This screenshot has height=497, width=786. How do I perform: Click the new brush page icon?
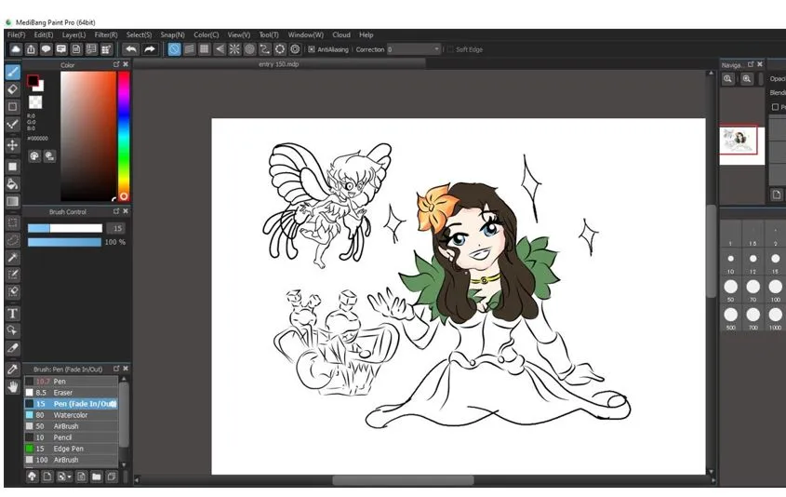click(47, 477)
